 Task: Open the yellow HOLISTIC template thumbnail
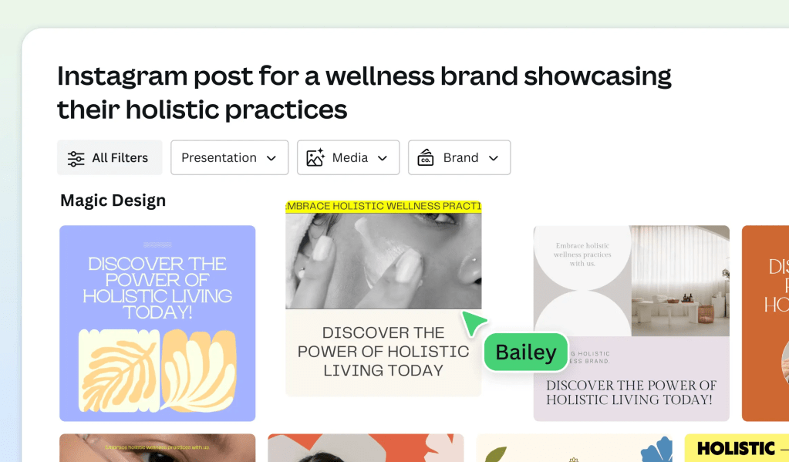pyautogui.click(x=737, y=448)
